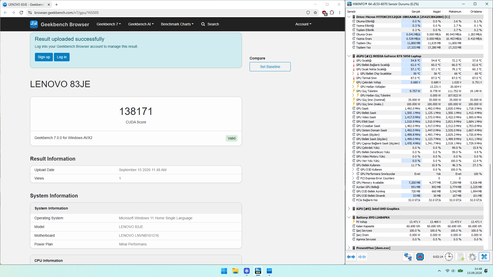Open the browser Extensions puzzle icon

(x=332, y=13)
